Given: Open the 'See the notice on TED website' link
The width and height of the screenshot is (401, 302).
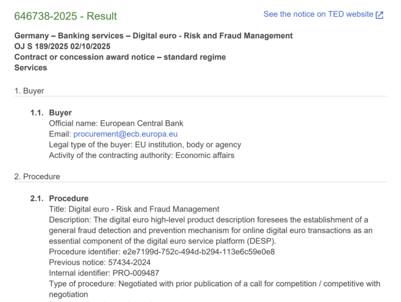Looking at the screenshot, I should point(318,14).
